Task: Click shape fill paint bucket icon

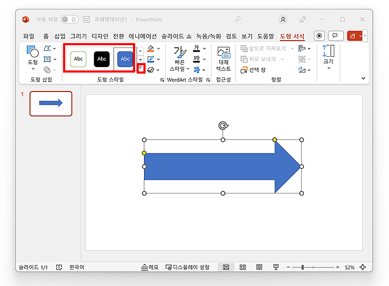Action: click(150, 48)
